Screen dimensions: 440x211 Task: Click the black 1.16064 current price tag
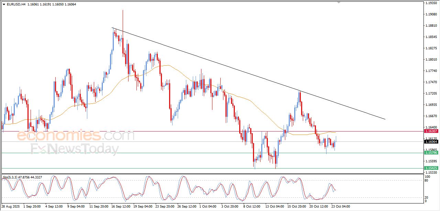coord(431,141)
